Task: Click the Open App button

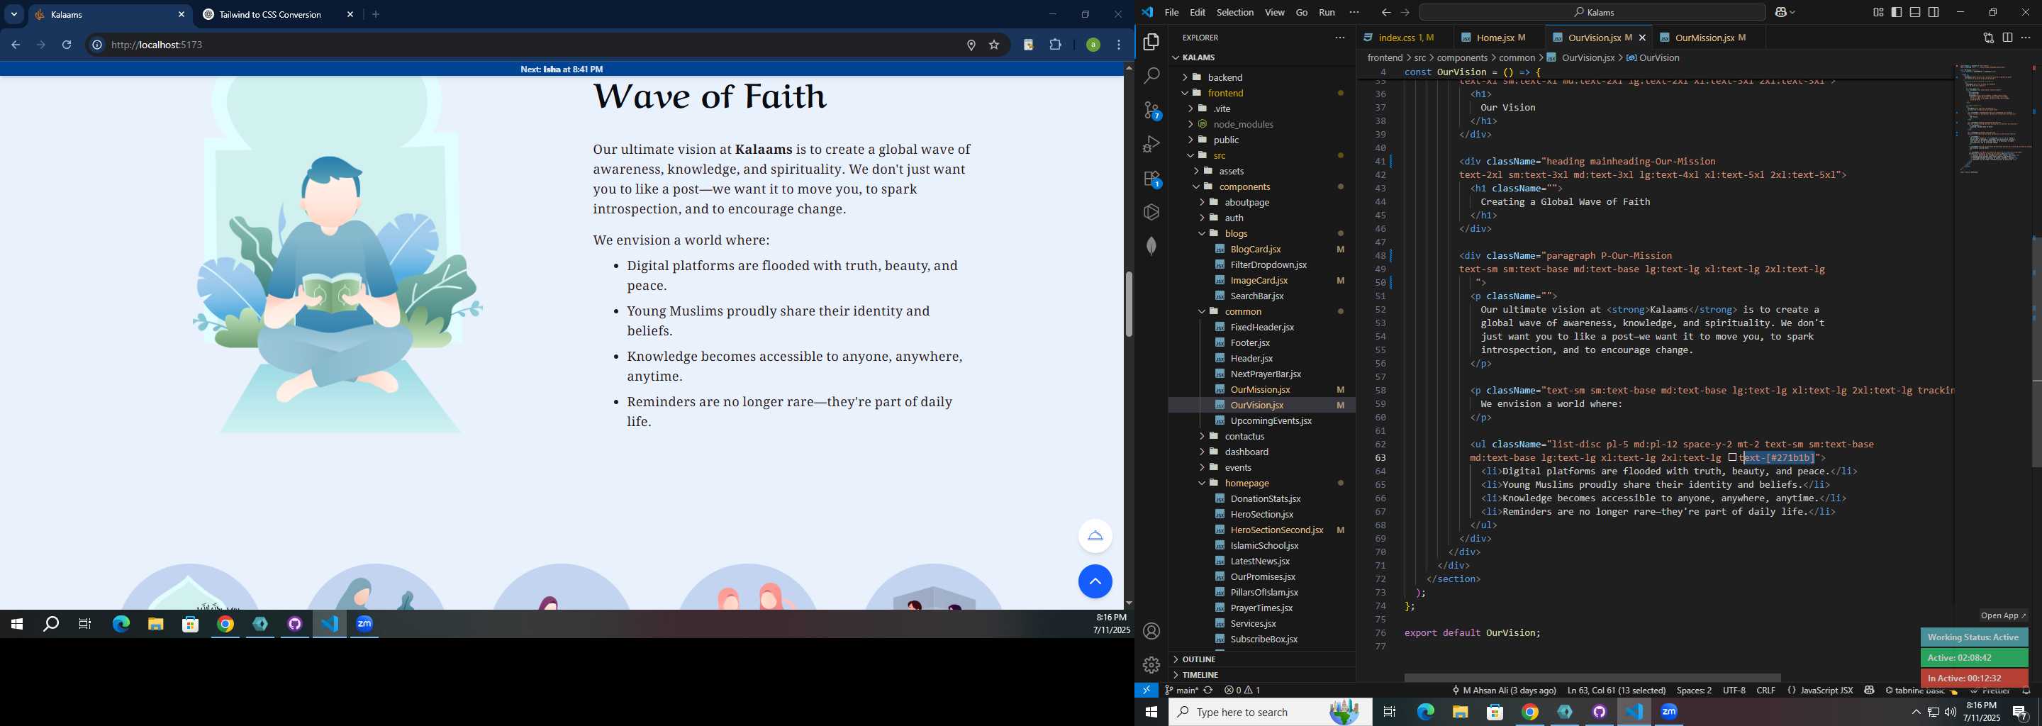Action: tap(2002, 616)
